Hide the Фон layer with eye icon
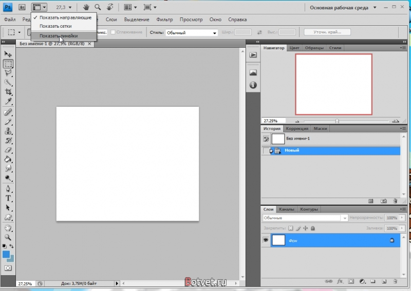The width and height of the screenshot is (411, 291). 266,240
